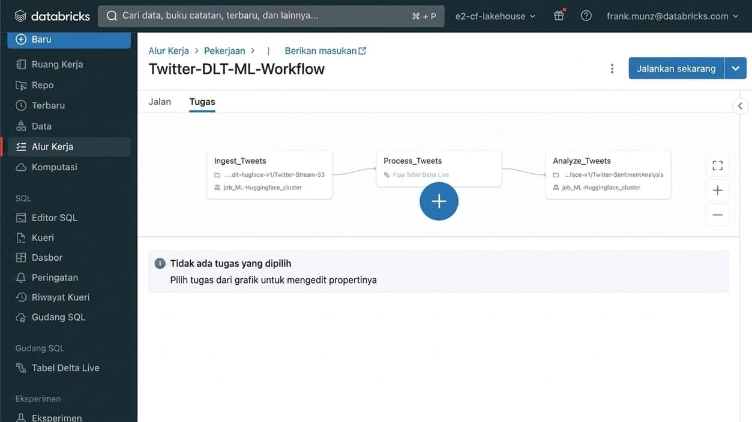
Task: Click the Gudang SQL warehouse icon
Action: pos(21,317)
